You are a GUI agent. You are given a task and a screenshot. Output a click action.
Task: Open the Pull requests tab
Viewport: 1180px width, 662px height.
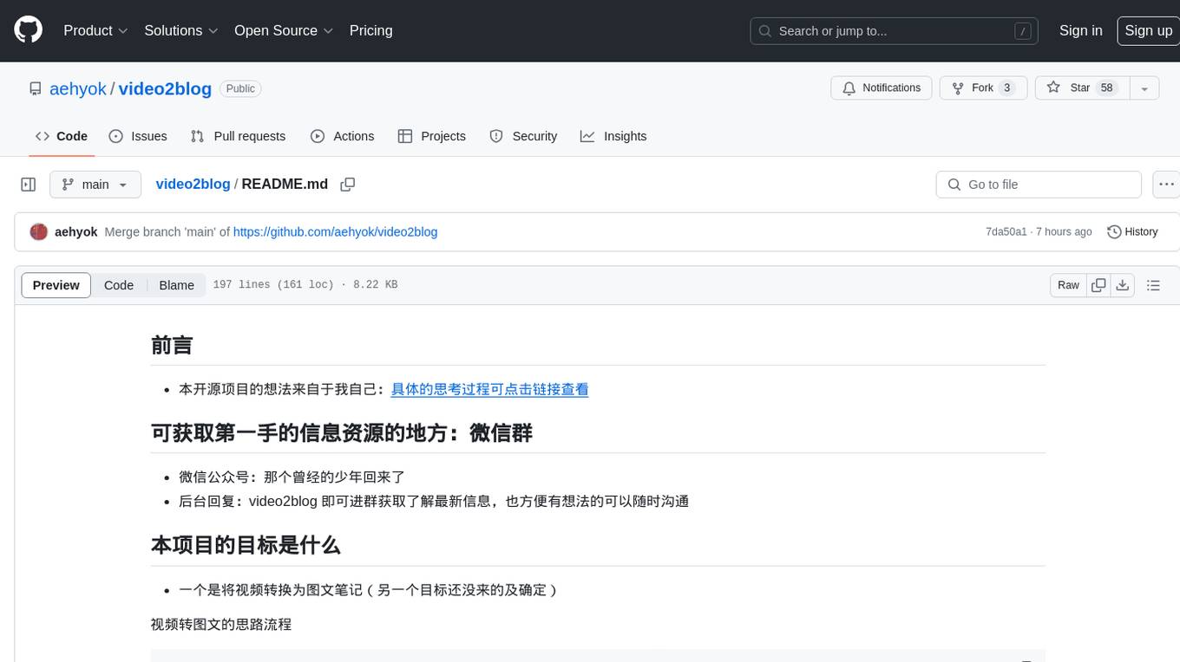click(x=238, y=136)
